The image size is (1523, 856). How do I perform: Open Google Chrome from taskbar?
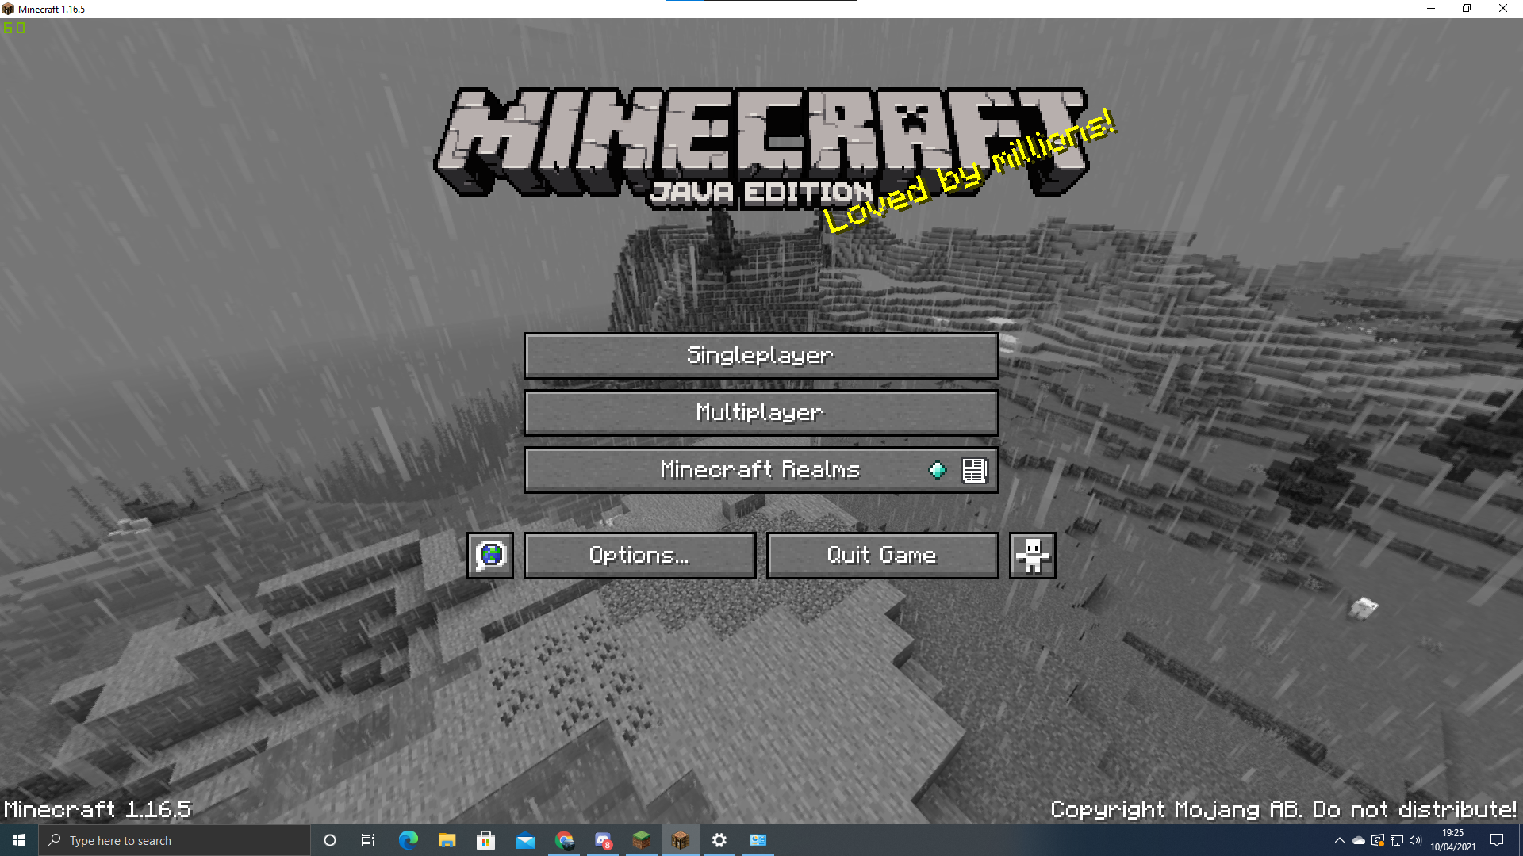[x=564, y=840]
